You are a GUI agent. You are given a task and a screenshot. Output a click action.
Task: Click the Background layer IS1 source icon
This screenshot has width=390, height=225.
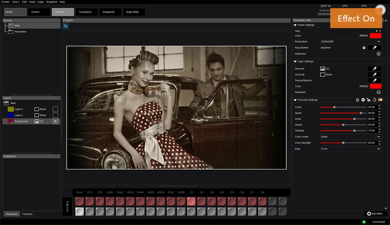37,121
